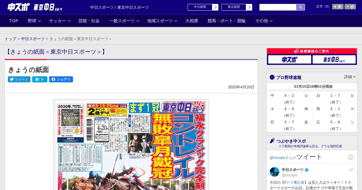Click the Twitter bird icon in tweet
This screenshot has height=190, width=362.
(x=351, y=170)
